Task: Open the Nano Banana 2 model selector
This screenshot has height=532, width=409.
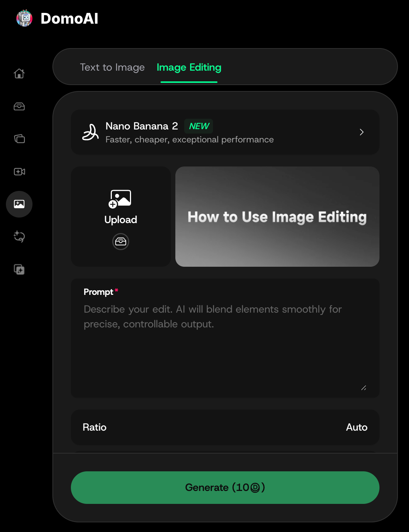Action: pos(225,132)
